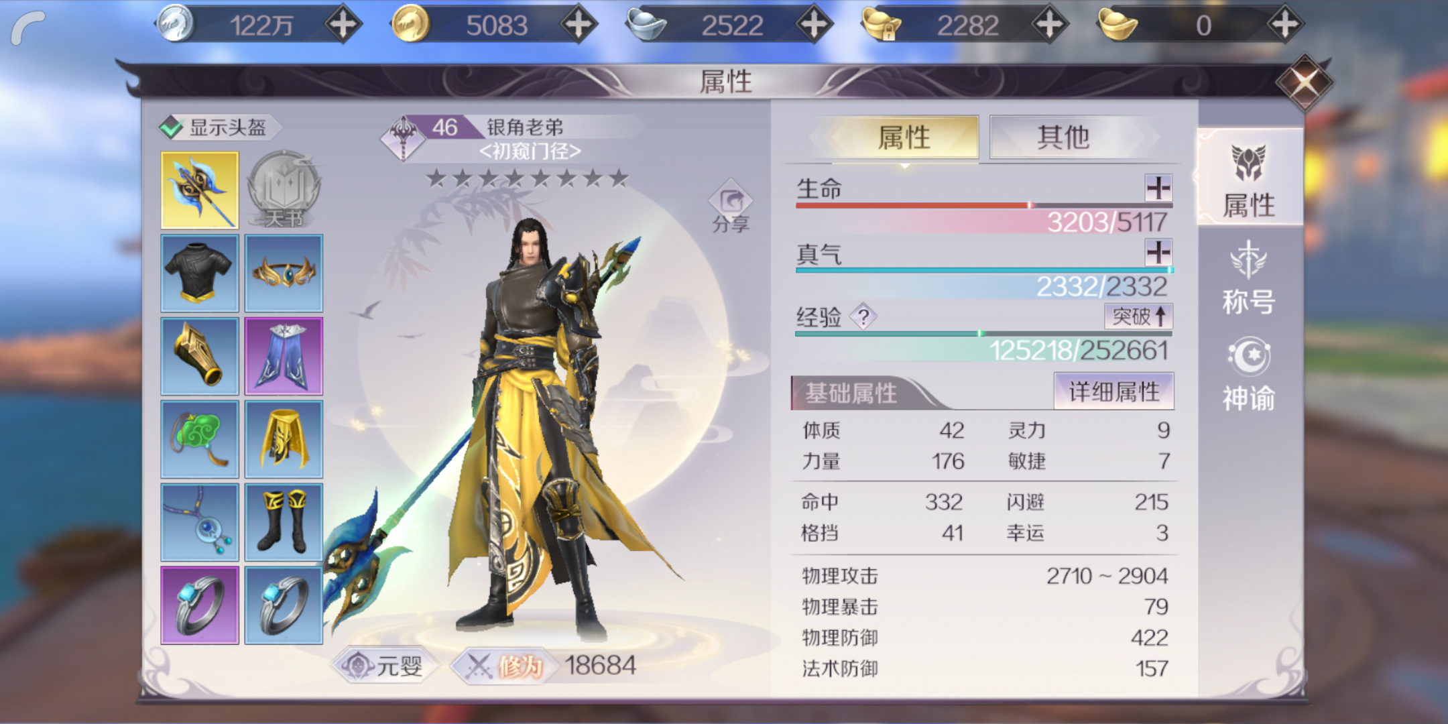
Task: Select the green jade pendant slot
Action: 200,440
